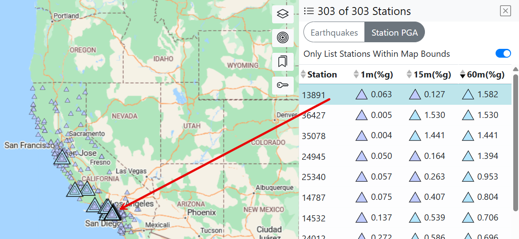Screen dimensions: 519x239
Task: Switch to the Earthquakes tab
Action: tap(334, 33)
